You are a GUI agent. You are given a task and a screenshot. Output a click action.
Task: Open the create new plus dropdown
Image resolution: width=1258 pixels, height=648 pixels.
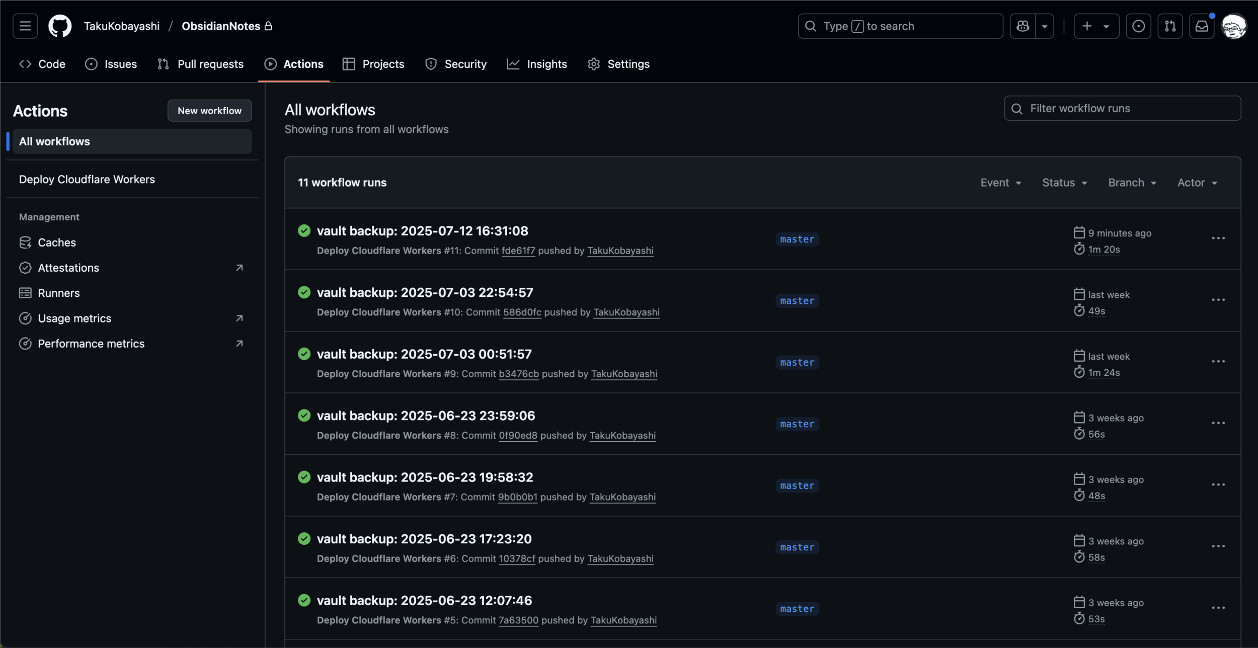(x=1096, y=26)
